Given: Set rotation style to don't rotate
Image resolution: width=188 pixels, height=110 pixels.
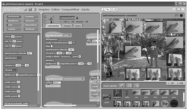Looking at the screenshot, I should [45, 22].
